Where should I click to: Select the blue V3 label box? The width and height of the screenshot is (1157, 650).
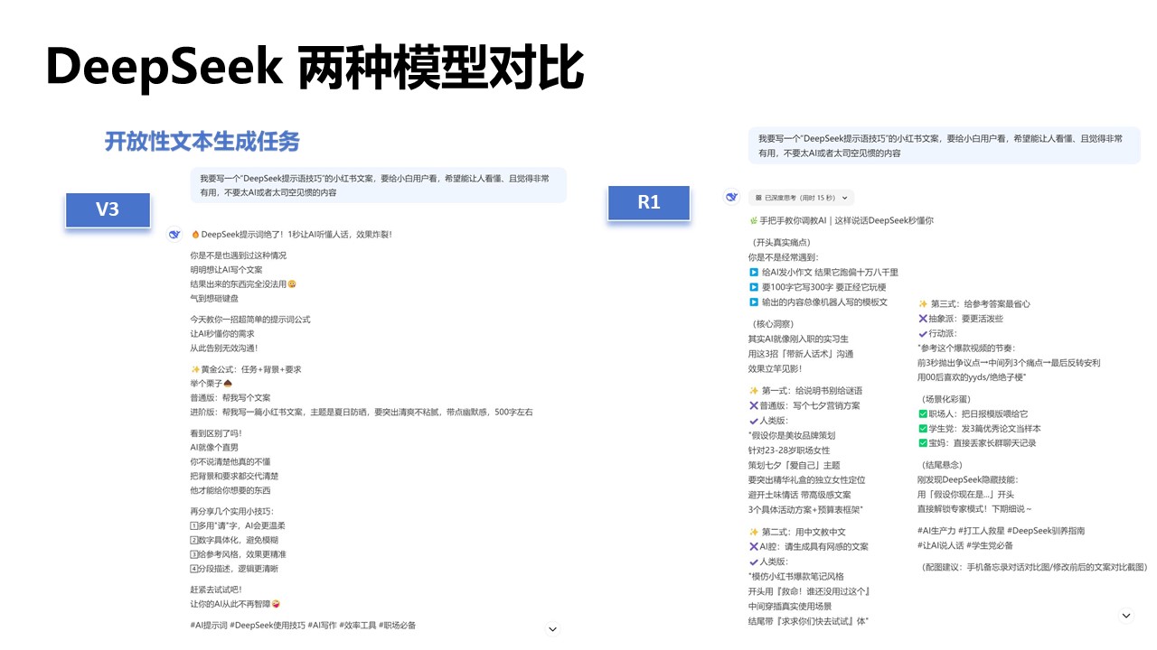(x=108, y=209)
